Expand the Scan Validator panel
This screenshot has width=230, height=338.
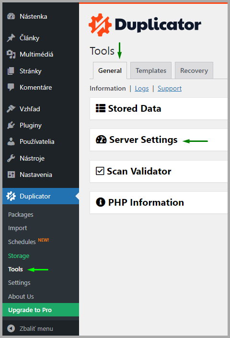pyautogui.click(x=159, y=171)
